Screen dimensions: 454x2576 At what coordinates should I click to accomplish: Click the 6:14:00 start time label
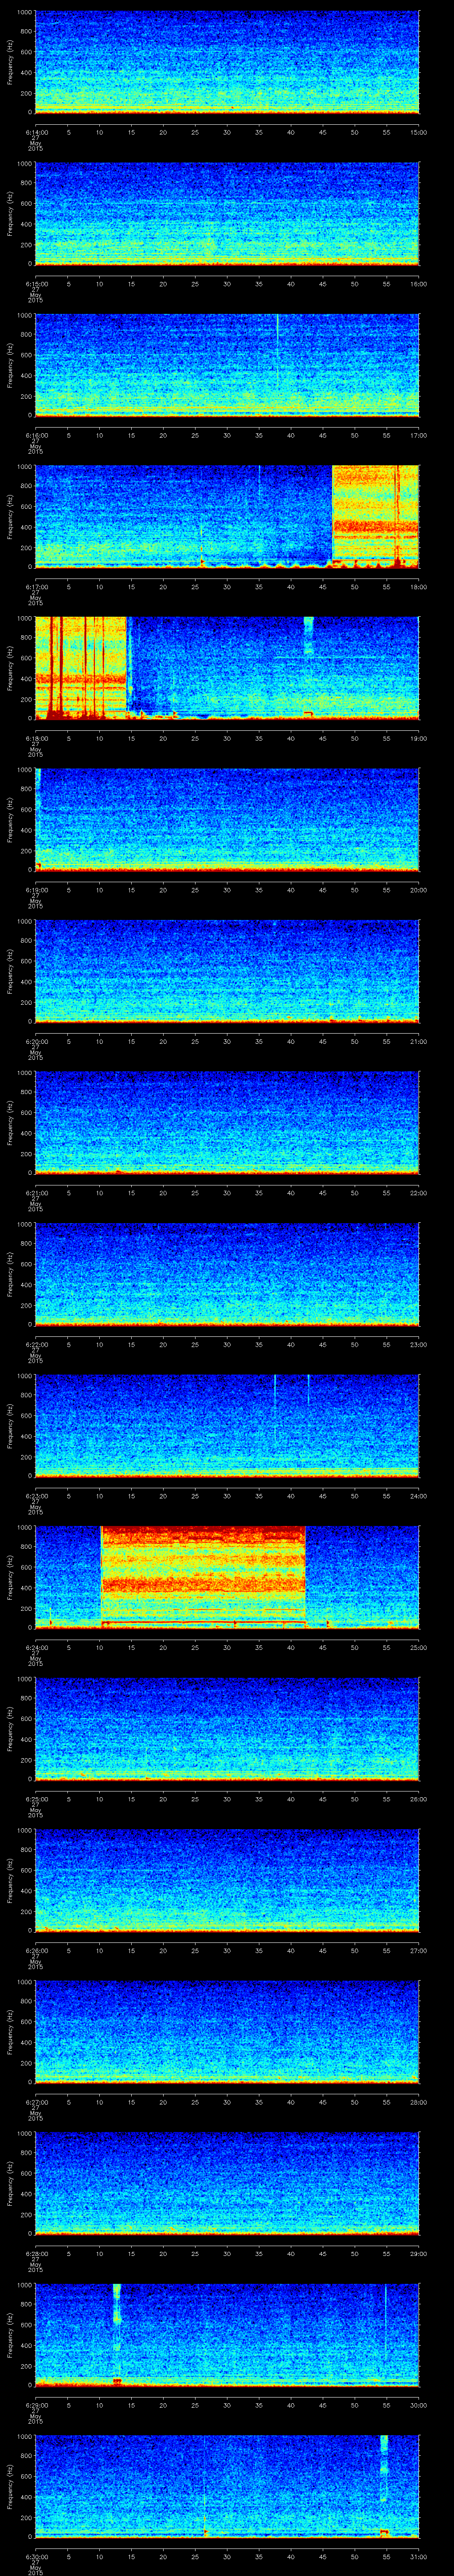pyautogui.click(x=36, y=132)
